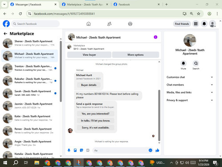The image size is (222, 167).
Task: Open the Raleahe conversation
Action: pyautogui.click(x=30, y=81)
